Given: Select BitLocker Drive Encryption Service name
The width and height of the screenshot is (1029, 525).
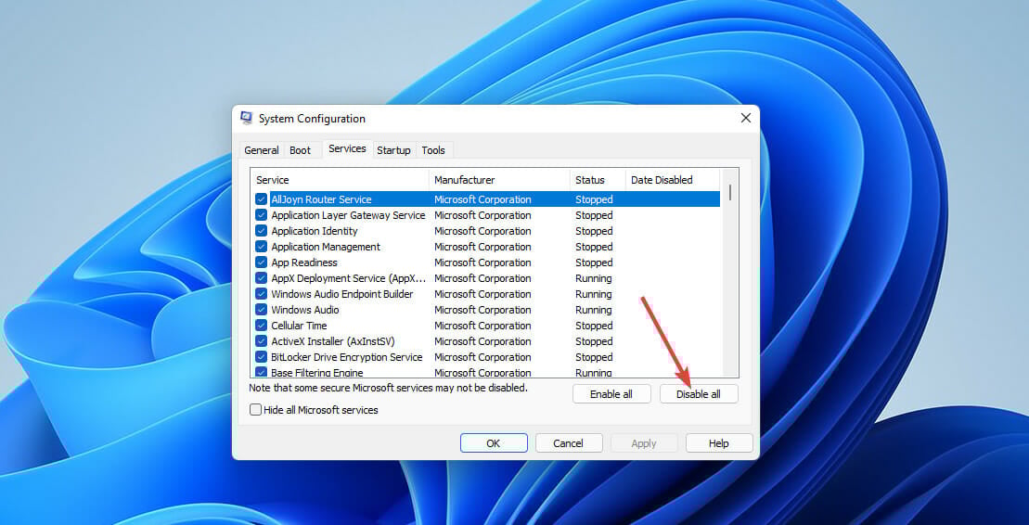Looking at the screenshot, I should coord(346,357).
